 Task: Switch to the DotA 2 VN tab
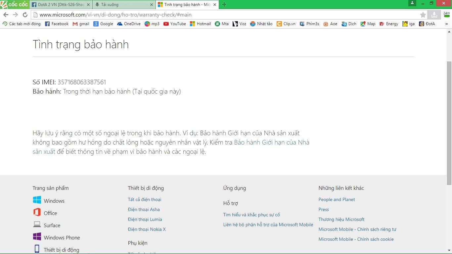pyautogui.click(x=60, y=5)
